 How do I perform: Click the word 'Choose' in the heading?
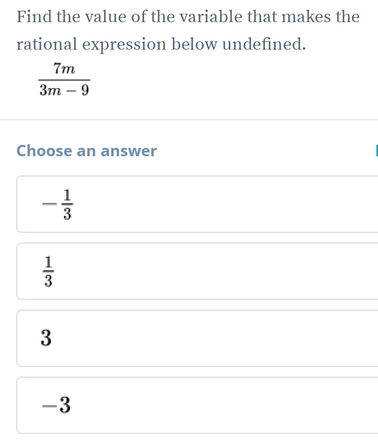point(42,151)
